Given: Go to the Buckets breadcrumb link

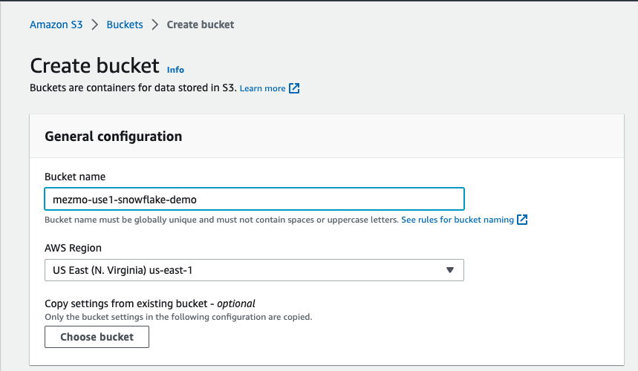Looking at the screenshot, I should (x=125, y=24).
